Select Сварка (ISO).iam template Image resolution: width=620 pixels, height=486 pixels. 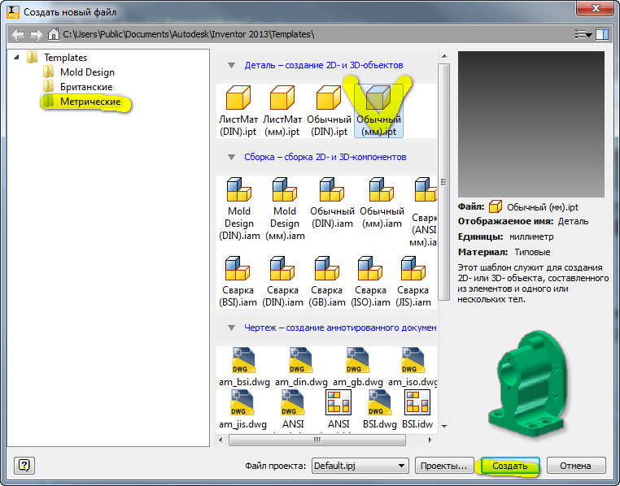coord(370,281)
